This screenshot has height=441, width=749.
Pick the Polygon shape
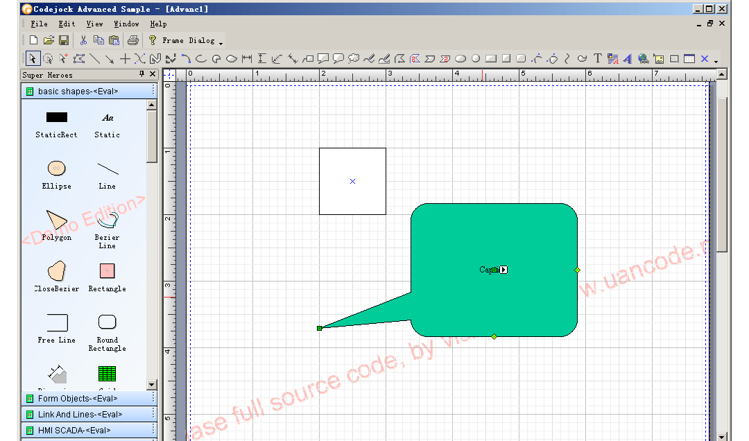point(56,225)
